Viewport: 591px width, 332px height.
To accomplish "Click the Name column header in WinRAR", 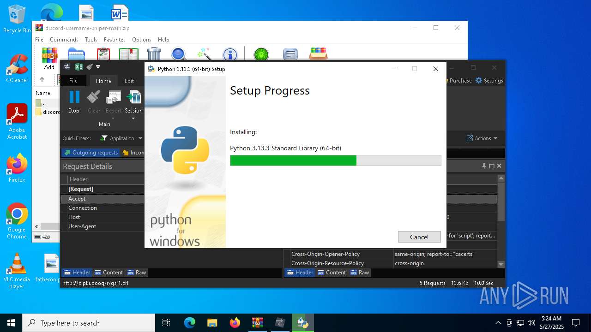I will point(43,93).
